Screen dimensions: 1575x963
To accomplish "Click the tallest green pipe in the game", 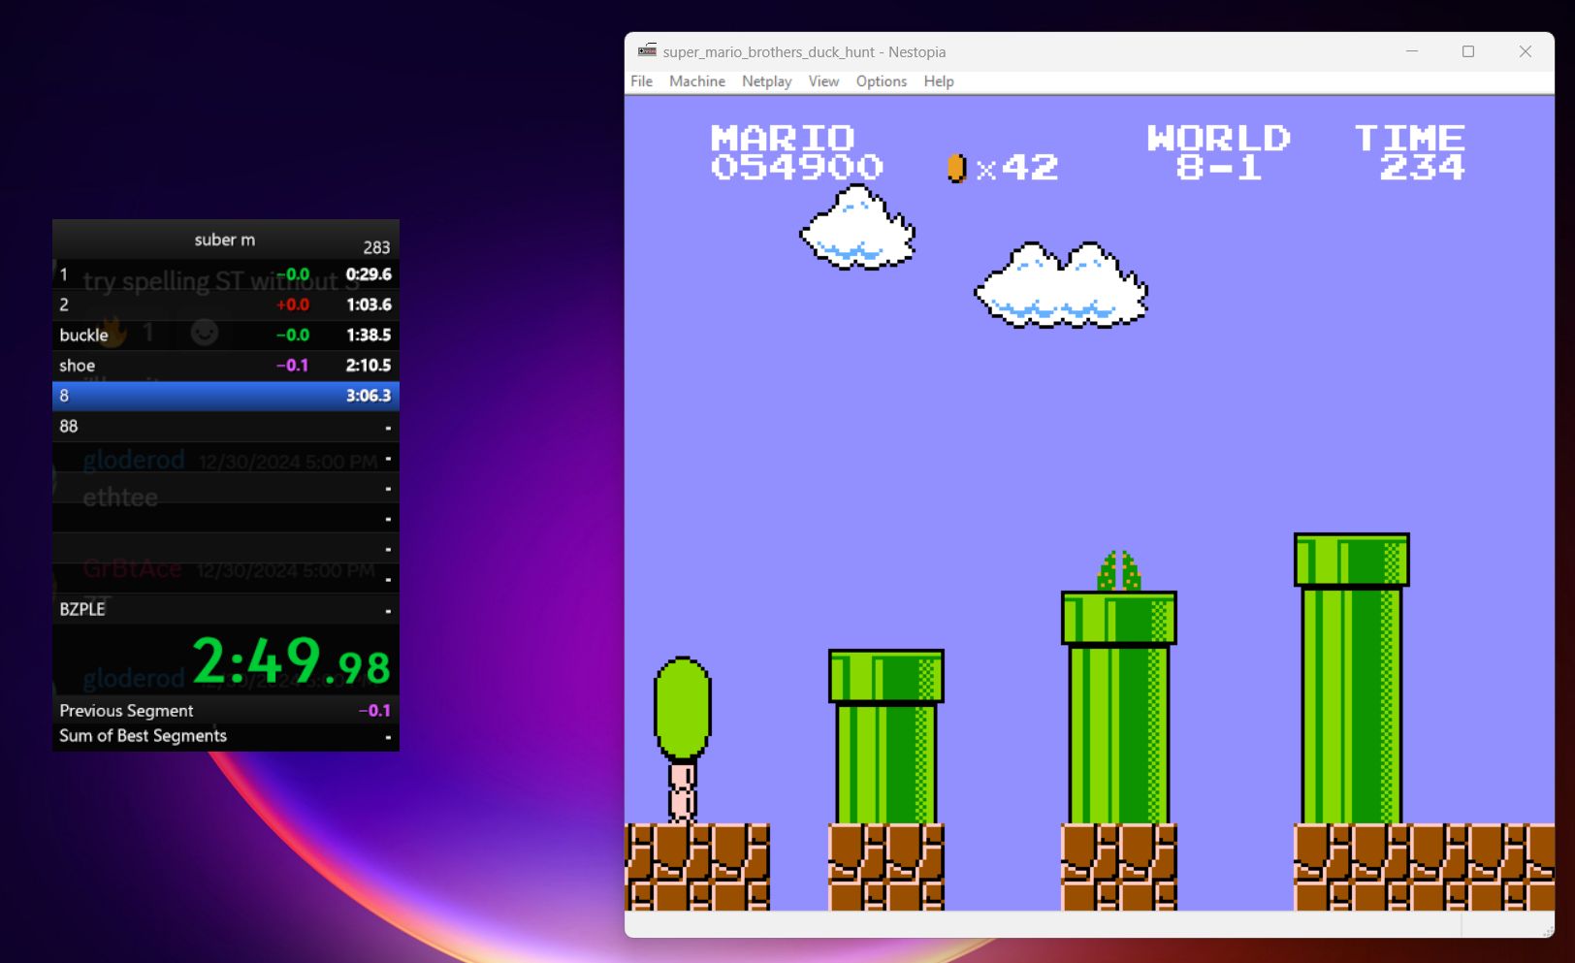I will click(x=1351, y=679).
